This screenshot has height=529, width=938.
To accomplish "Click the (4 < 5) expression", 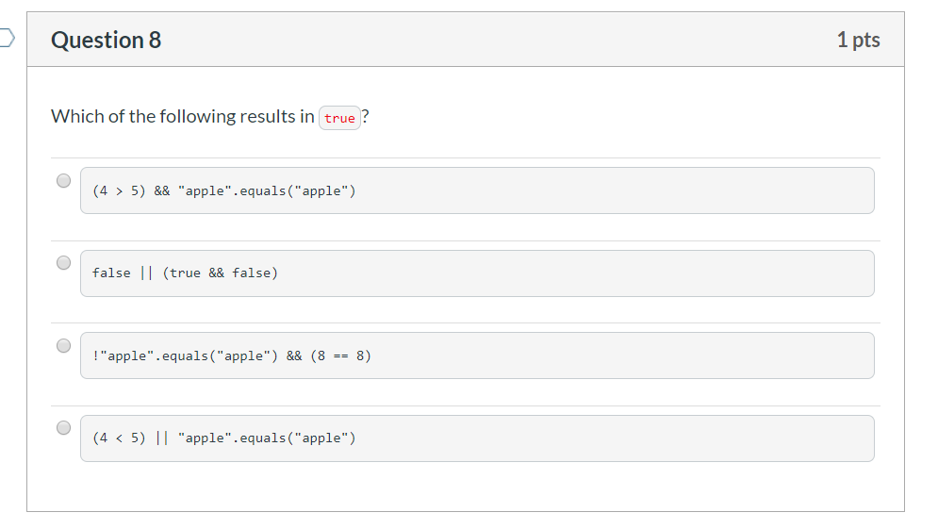I will click(119, 438).
